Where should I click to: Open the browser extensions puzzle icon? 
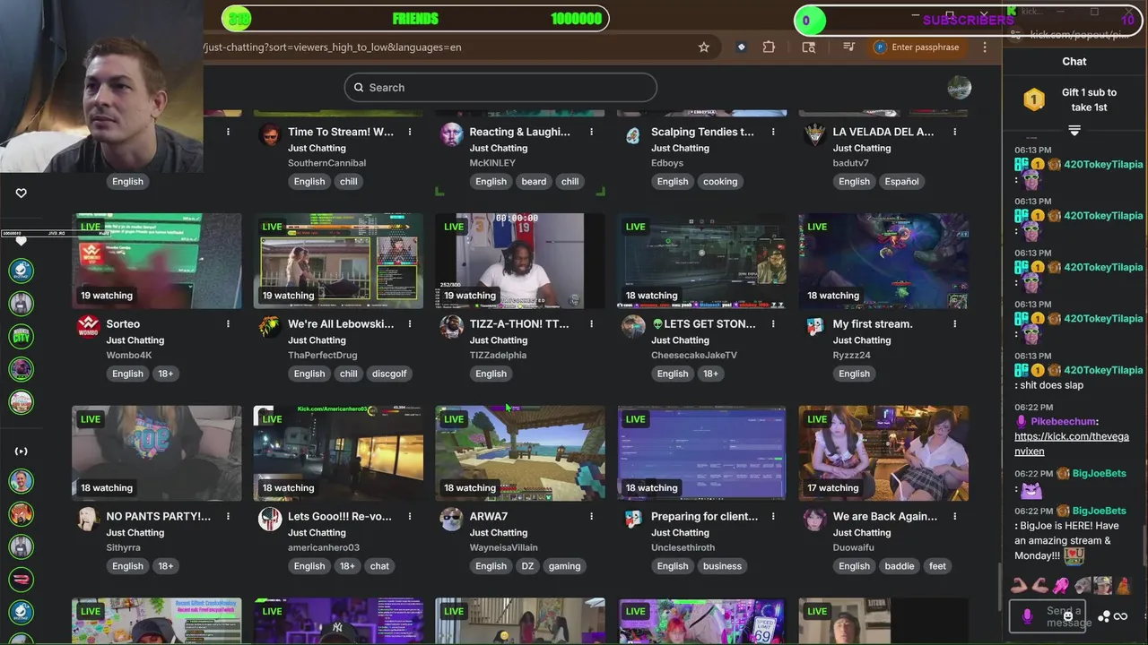[769, 47]
